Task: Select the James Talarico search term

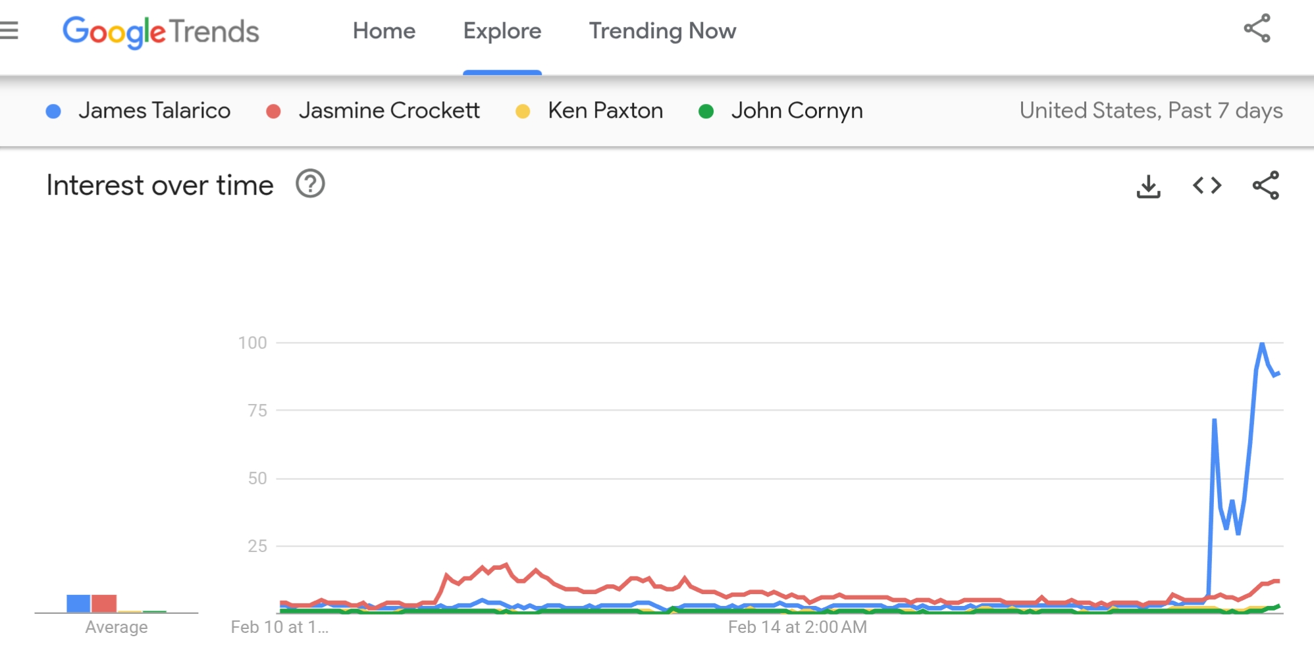Action: point(154,111)
